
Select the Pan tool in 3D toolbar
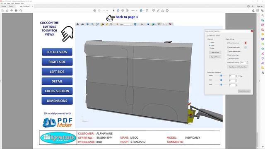(x=87, y=24)
